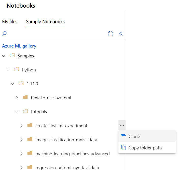The height and width of the screenshot is (170, 192).
Task: Collapse the file explorer panel
Action: tap(121, 34)
